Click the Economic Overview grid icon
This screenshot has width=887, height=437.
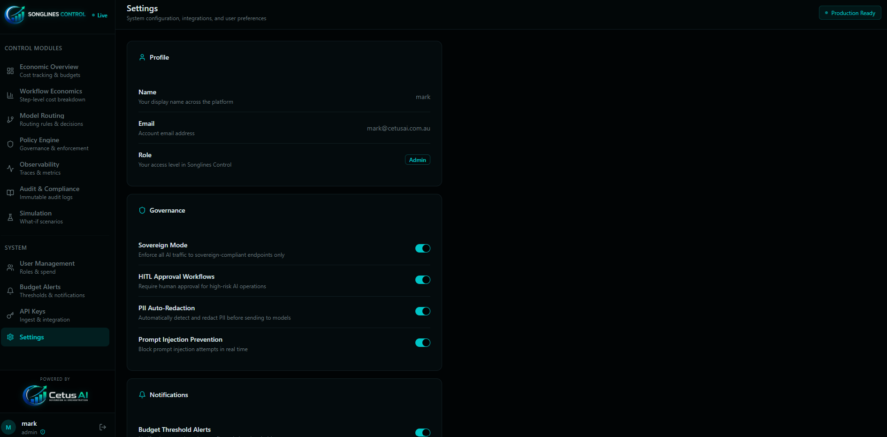(x=10, y=71)
